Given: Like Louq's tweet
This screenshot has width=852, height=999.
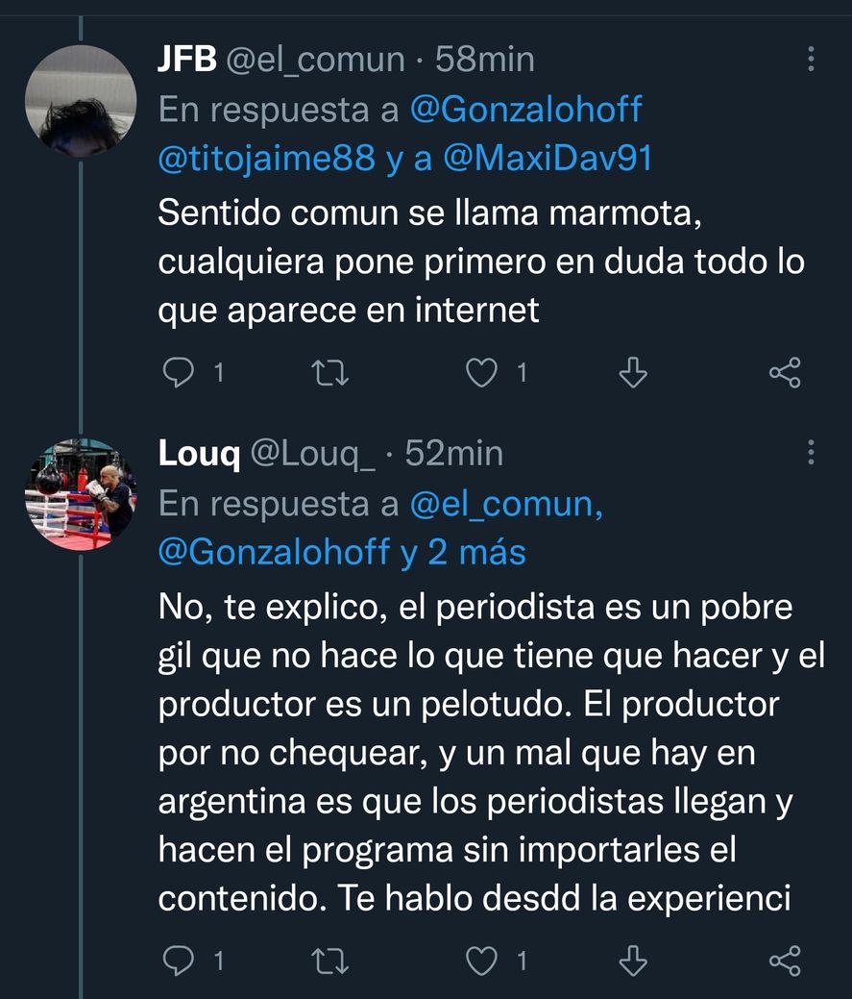Looking at the screenshot, I should coord(479,959).
